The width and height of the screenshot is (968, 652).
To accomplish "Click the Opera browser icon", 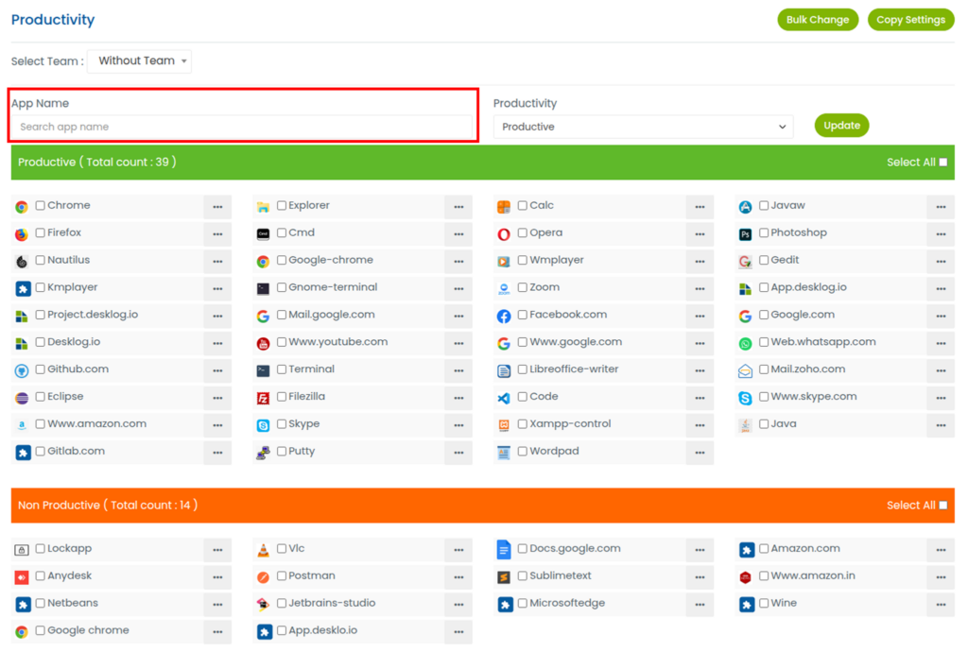I will [x=504, y=234].
